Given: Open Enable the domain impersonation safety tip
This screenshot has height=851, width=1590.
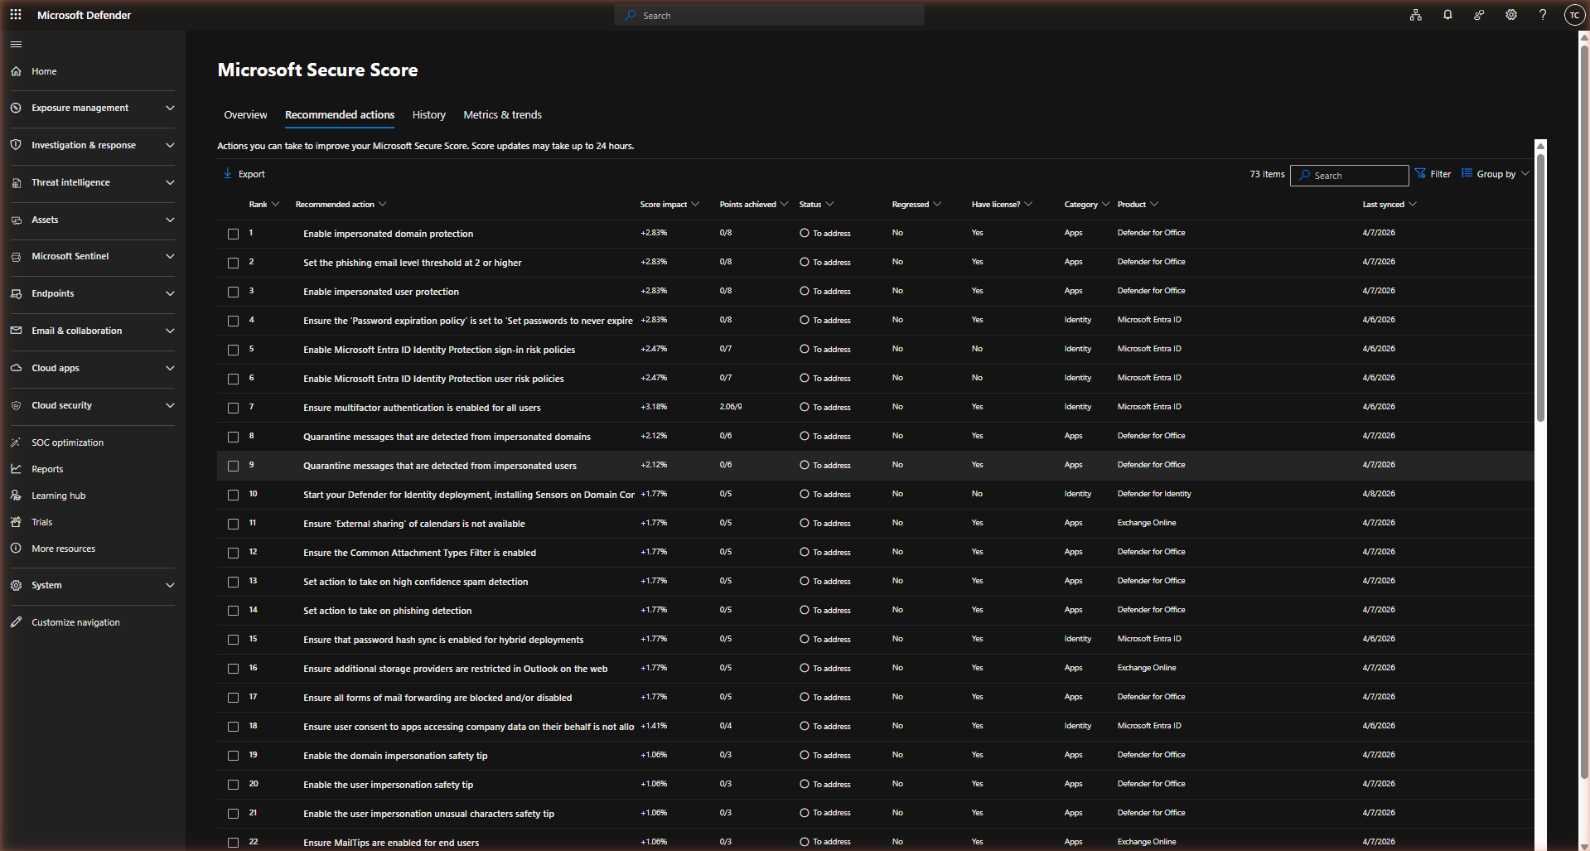Looking at the screenshot, I should [395, 756].
